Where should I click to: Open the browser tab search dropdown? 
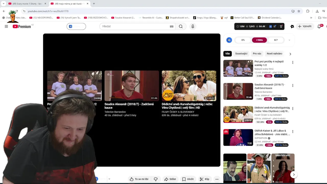pyautogui.click(x=3, y=4)
